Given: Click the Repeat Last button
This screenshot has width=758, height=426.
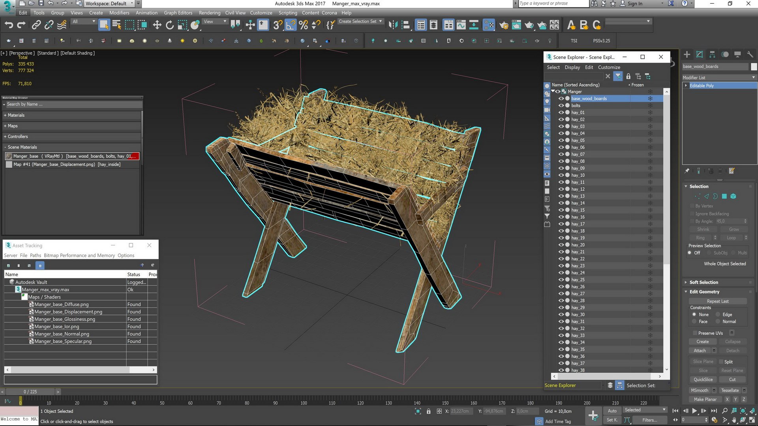Looking at the screenshot, I should pyautogui.click(x=718, y=301).
